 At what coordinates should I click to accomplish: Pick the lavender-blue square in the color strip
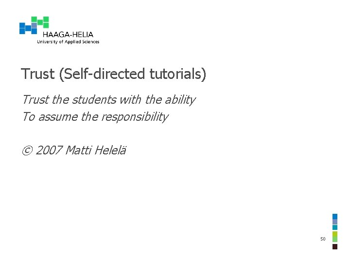tap(335, 222)
